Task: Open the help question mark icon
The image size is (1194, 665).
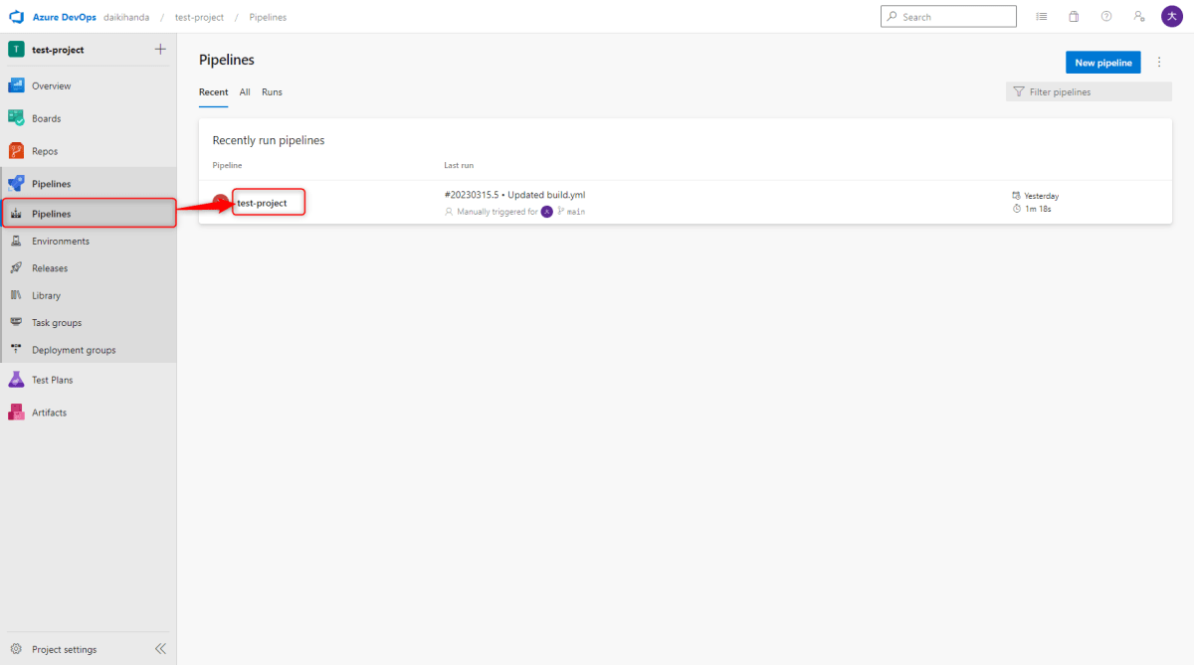Action: click(x=1106, y=17)
